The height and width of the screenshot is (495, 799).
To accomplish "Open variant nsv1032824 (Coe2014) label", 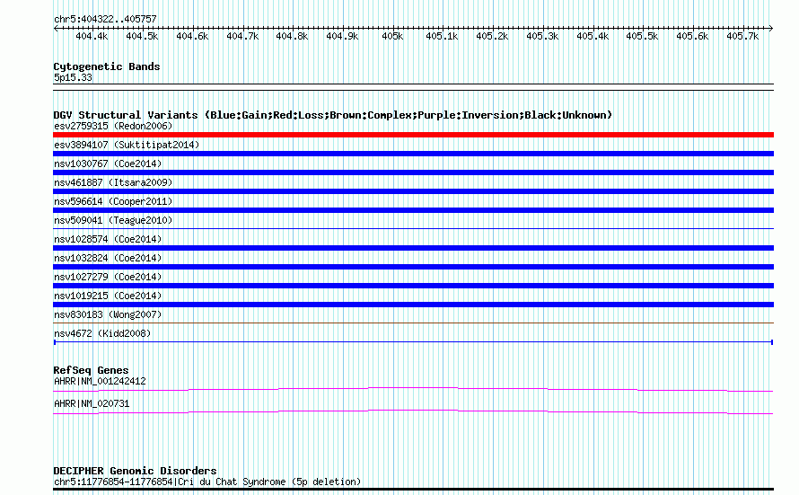I will click(x=108, y=258).
